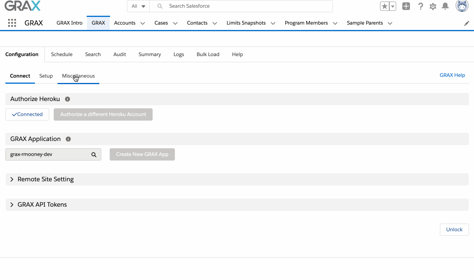Click the grax-rmooney-dev application field
The image size is (474, 280).
click(53, 155)
